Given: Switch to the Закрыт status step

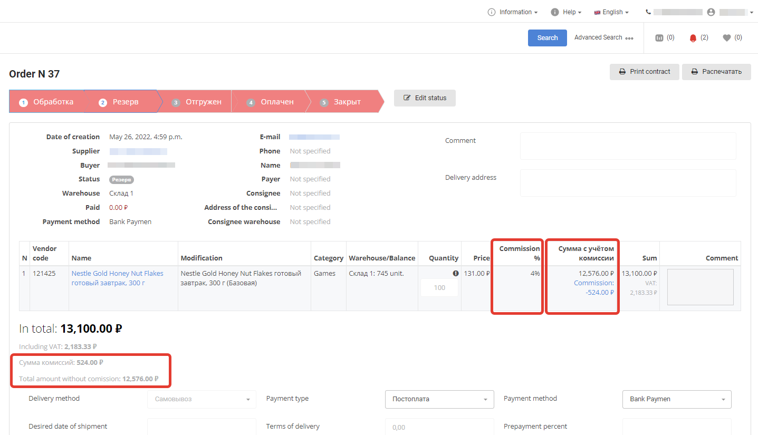Looking at the screenshot, I should (342, 102).
